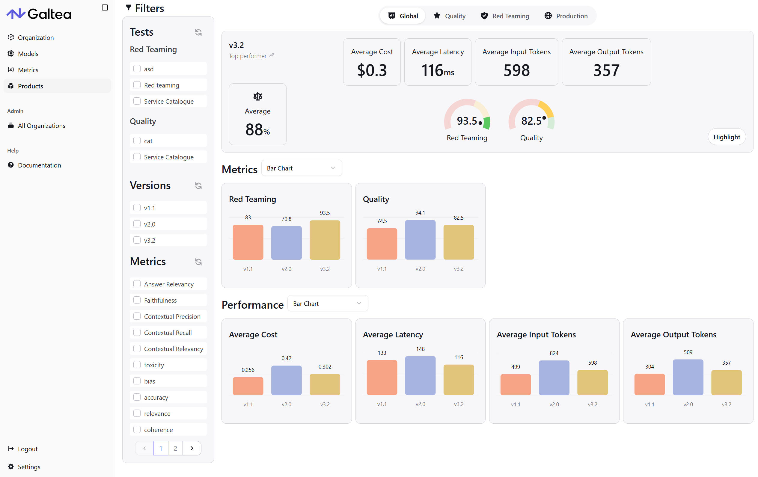This screenshot has width=758, height=477.
Task: Go to page 2 of metric filters
Action: (175, 448)
